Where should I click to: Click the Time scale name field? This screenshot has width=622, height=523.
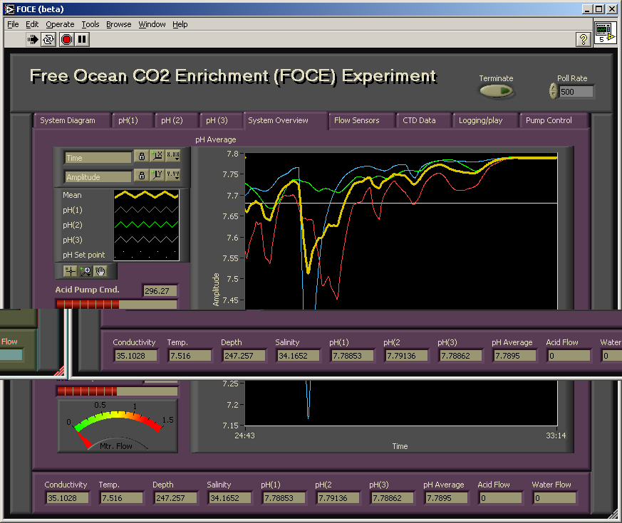click(x=98, y=158)
